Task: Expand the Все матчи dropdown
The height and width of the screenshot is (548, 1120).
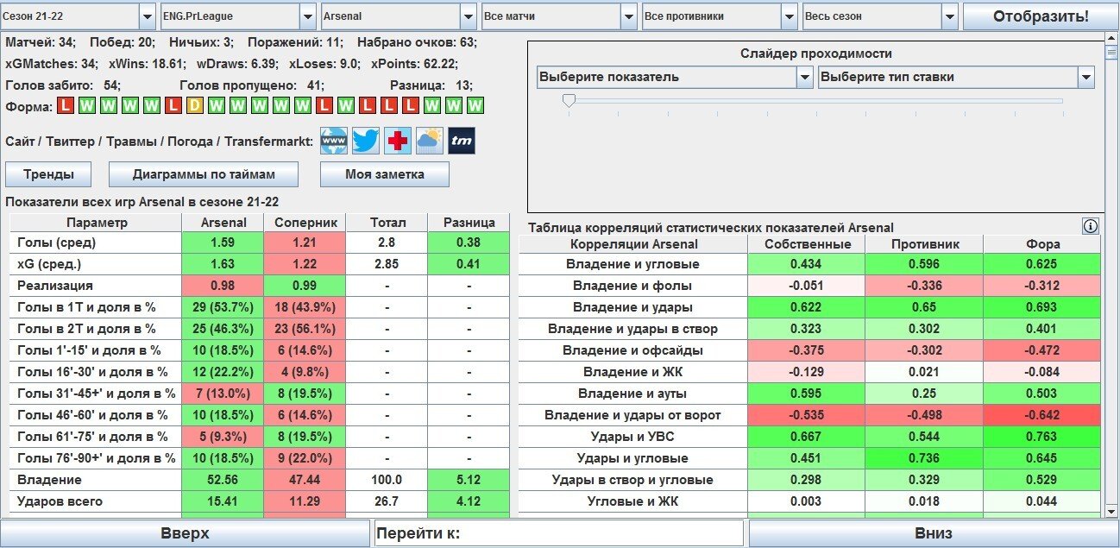Action: (x=558, y=16)
